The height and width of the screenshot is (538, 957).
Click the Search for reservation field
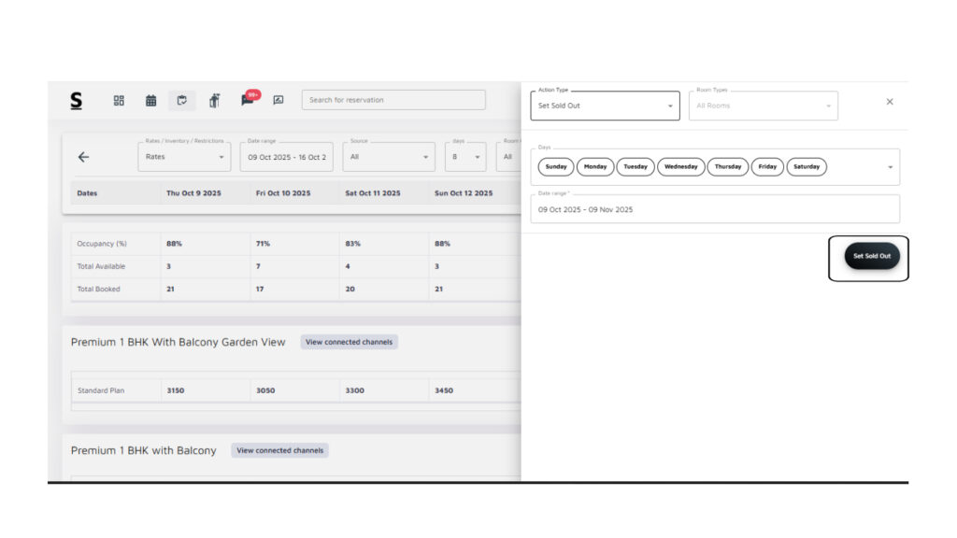coord(393,100)
